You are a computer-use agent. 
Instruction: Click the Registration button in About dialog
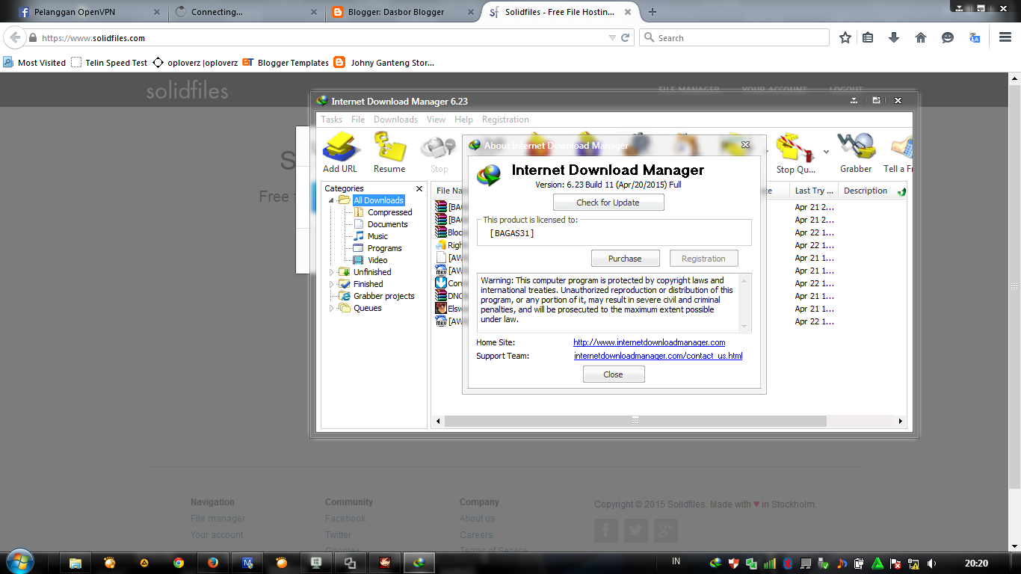pos(703,259)
